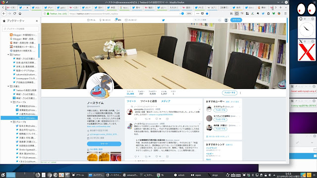Collapse the グループB bookmark folder
317x178 pixels.
(11, 122)
